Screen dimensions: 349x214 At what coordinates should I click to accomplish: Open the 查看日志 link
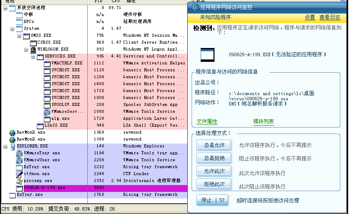[330, 17]
